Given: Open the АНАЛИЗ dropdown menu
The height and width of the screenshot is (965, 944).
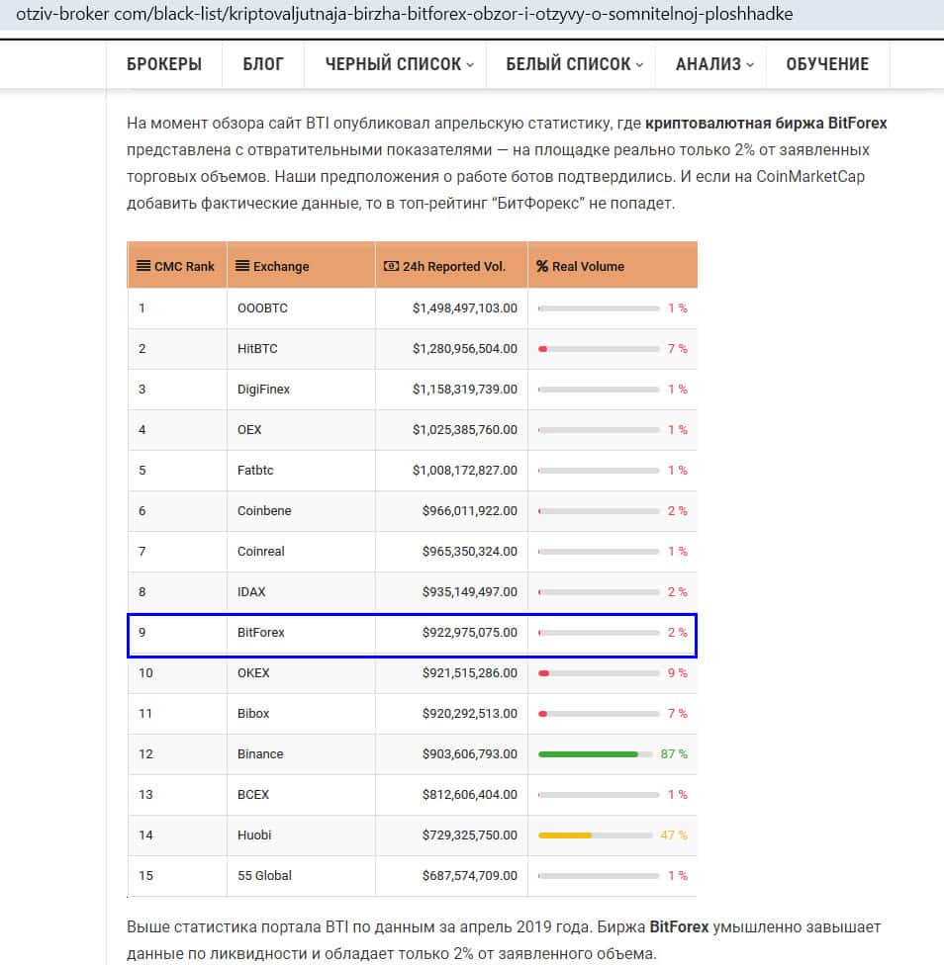Looking at the screenshot, I should coord(714,64).
